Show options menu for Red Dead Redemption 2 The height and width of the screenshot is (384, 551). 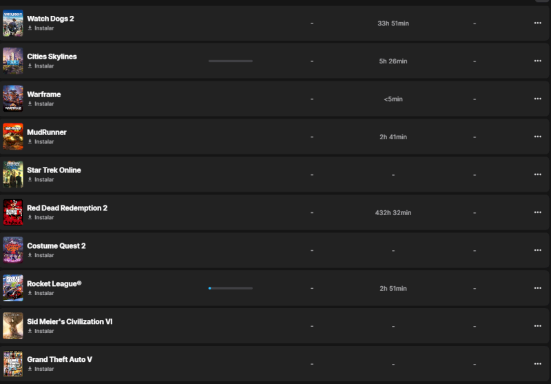tap(537, 213)
